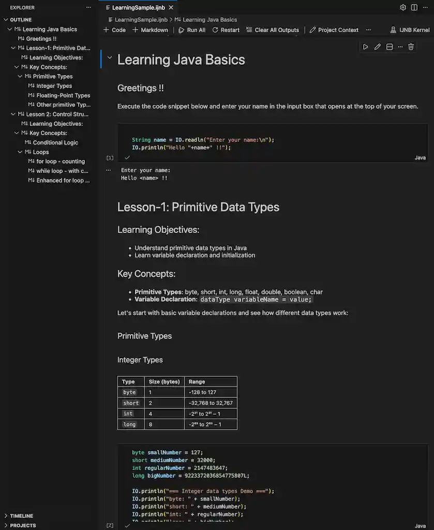Run the greetings code cell with play icon
The height and width of the screenshot is (530, 434).
[x=366, y=47]
